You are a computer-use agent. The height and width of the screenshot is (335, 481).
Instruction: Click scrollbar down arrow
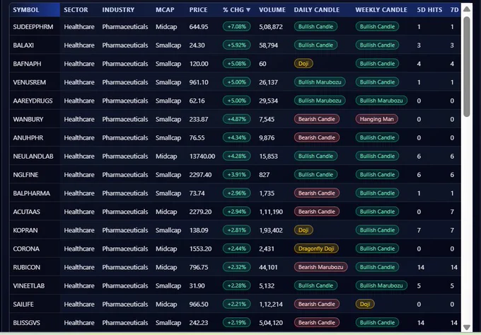(x=467, y=327)
